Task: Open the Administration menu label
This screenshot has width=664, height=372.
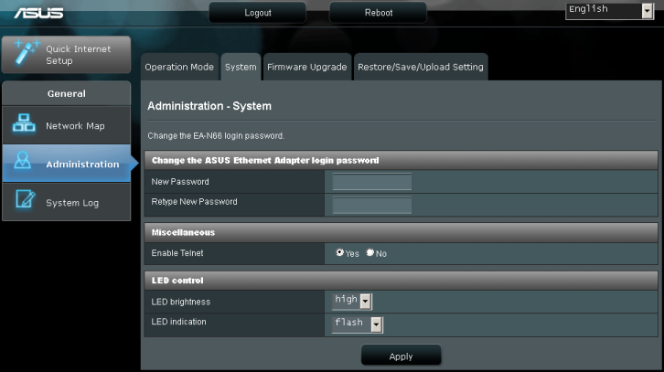Action: (x=82, y=165)
